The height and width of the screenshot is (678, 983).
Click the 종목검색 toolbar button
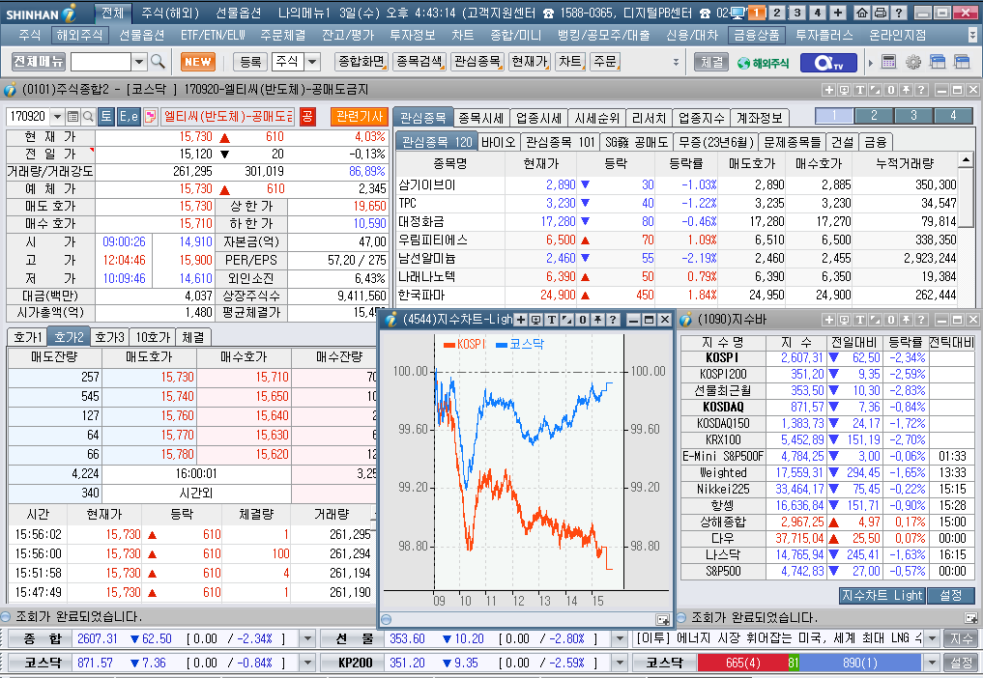coord(419,62)
